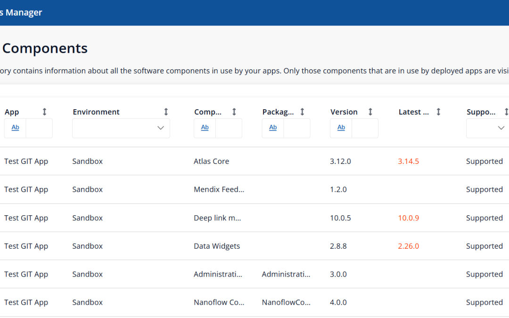Screen dimensions: 509x318
Task: Click latest version 3.14.5 for Atlas Core
Action: click(408, 161)
